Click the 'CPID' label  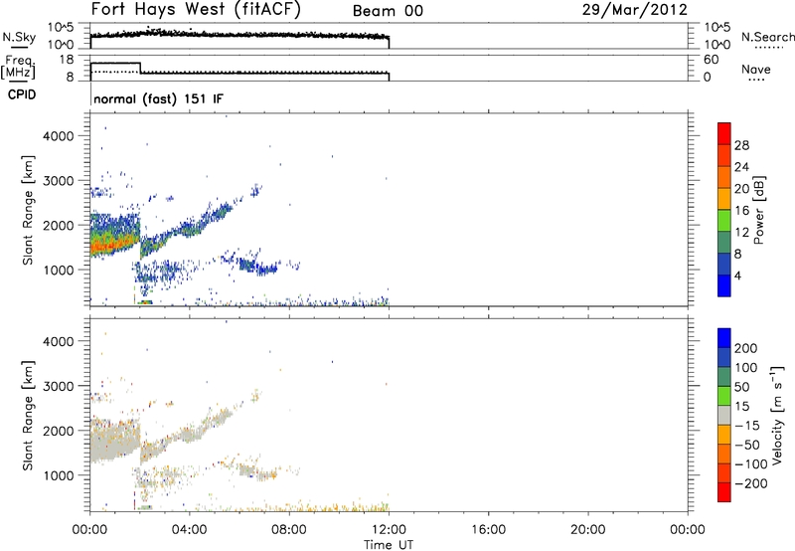(22, 94)
